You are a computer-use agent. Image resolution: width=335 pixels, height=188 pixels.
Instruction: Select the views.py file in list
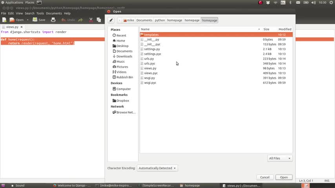click(x=216, y=68)
